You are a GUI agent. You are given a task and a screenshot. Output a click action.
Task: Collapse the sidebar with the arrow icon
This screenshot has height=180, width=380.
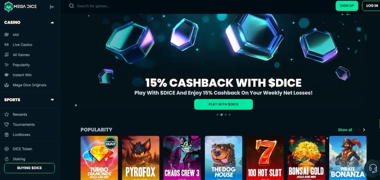coord(52,7)
